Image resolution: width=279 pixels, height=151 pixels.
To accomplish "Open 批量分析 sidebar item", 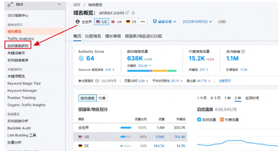I will coord(15,143).
